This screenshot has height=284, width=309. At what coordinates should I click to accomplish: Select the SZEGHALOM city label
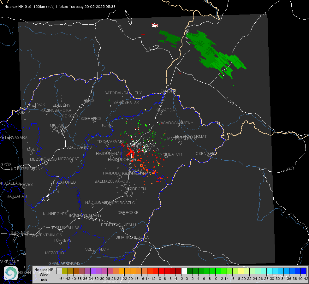pos(97,249)
